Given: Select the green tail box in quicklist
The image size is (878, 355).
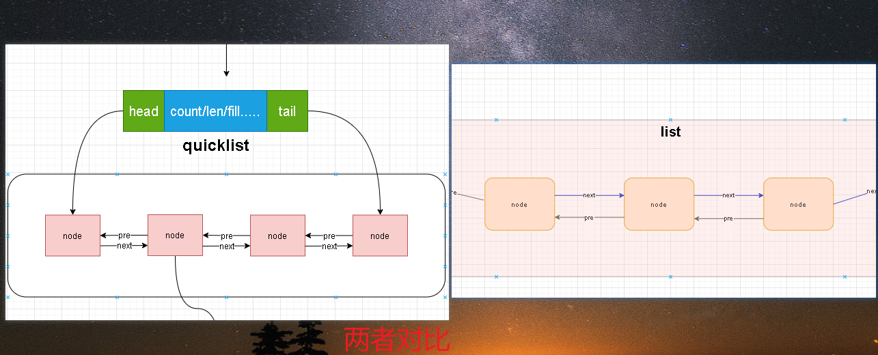Looking at the screenshot, I should pos(287,111).
